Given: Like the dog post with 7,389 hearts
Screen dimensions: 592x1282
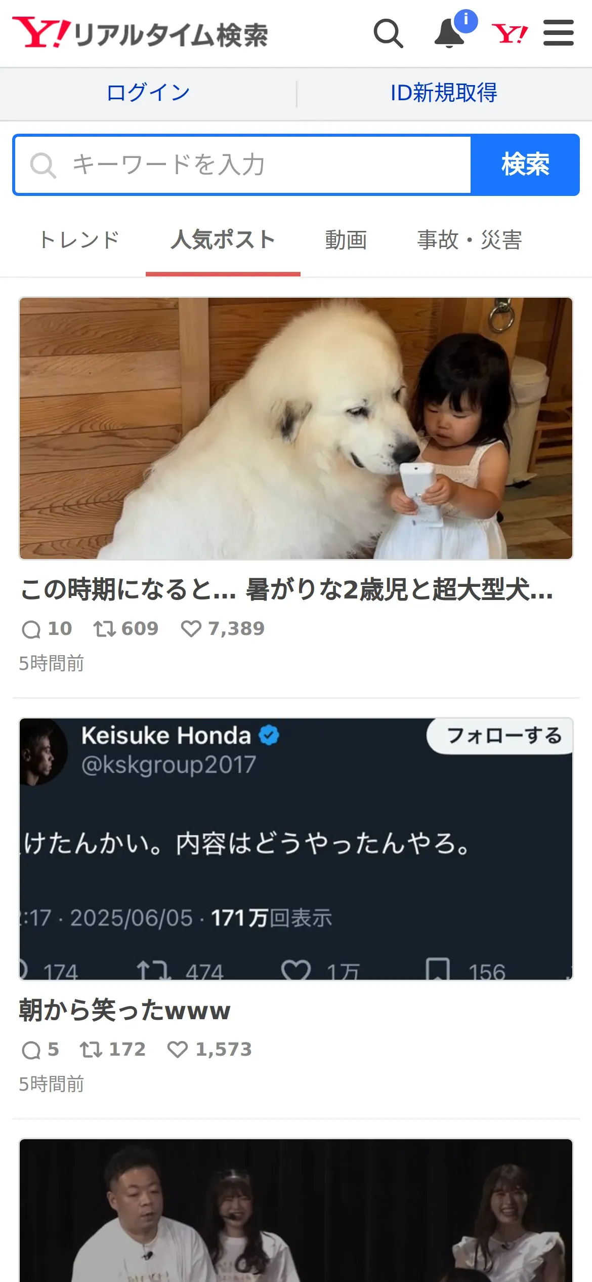Looking at the screenshot, I should click(x=191, y=629).
